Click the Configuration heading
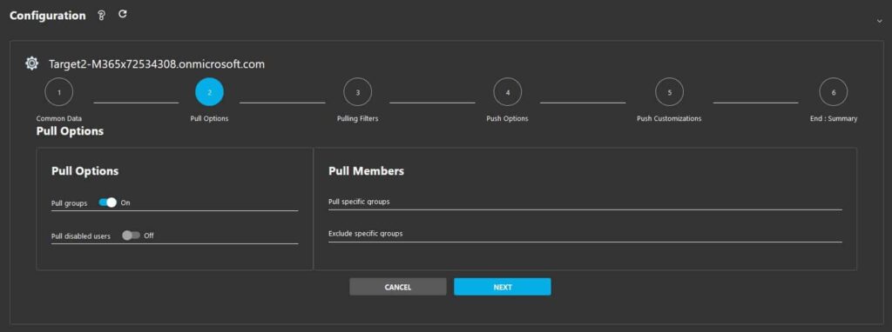 48,16
